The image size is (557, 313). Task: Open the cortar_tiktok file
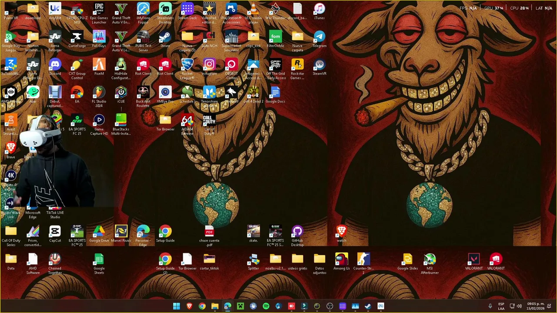coord(209,262)
